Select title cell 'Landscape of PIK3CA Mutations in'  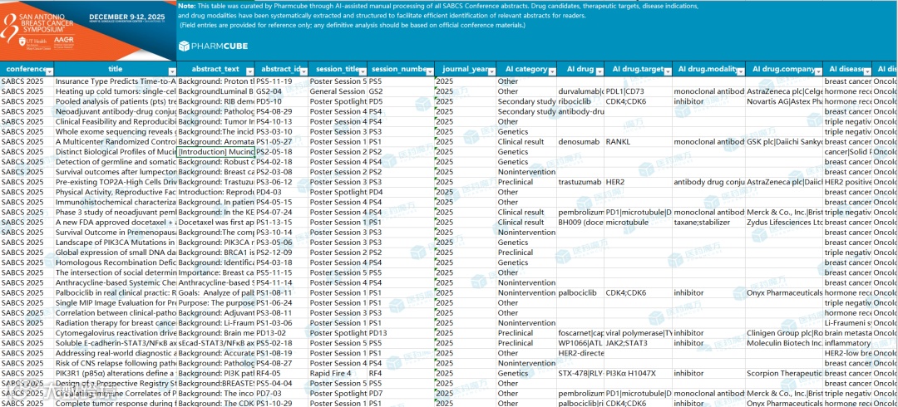116,243
